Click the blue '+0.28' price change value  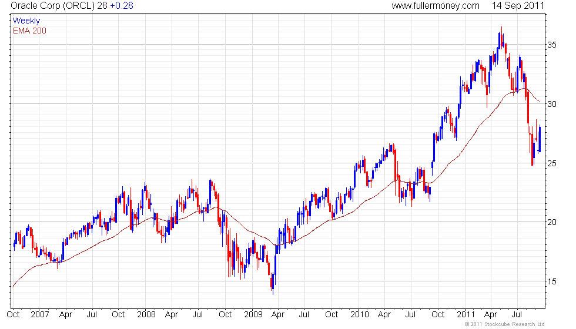[122, 6]
